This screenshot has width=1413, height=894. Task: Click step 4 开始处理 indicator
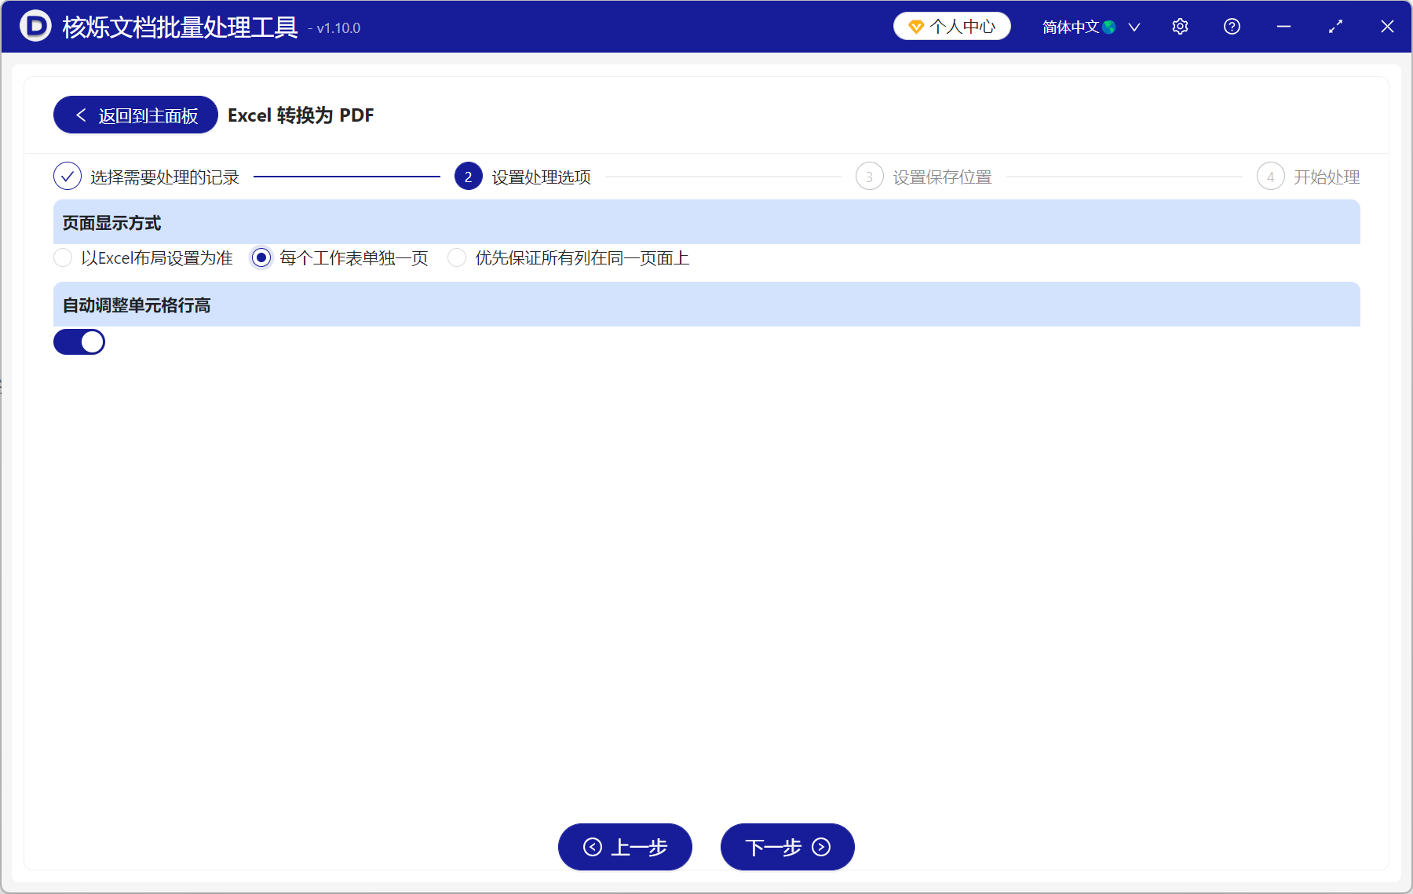1271,176
